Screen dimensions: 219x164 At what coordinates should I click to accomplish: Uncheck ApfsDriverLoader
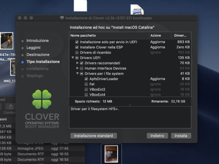pyautogui.click(x=86, y=79)
